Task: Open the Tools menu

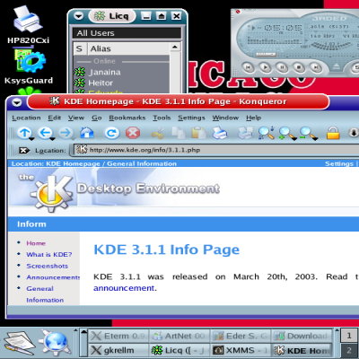Action: 162,118
